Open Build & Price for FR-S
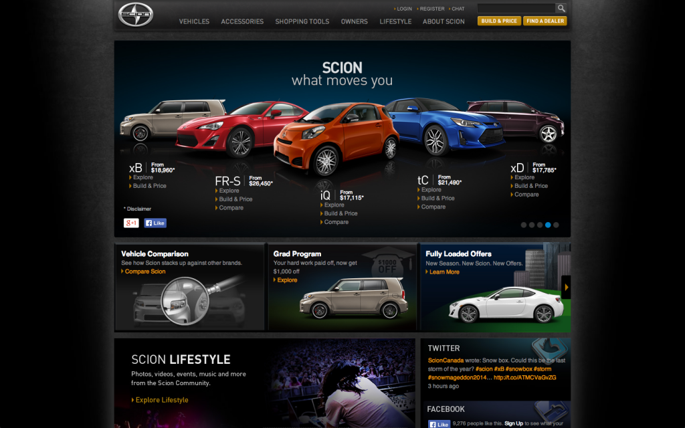The height and width of the screenshot is (428, 685). click(x=235, y=199)
